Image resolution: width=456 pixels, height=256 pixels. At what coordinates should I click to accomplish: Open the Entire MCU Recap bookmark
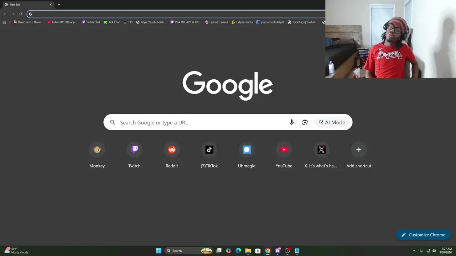tap(62, 22)
